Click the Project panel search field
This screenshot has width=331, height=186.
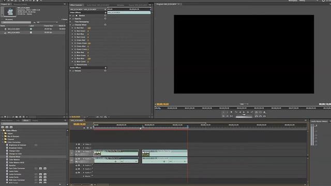click(x=16, y=22)
